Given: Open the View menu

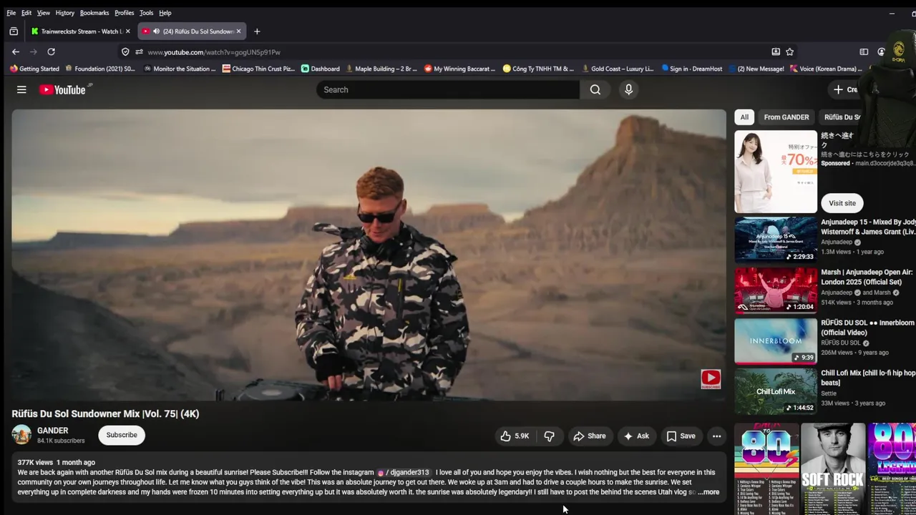Looking at the screenshot, I should [44, 13].
